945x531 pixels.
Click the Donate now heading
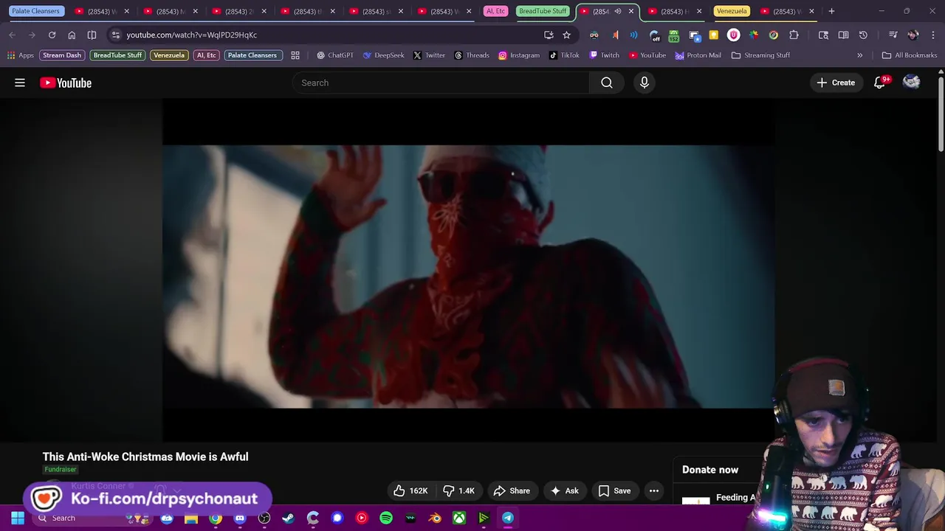(710, 470)
